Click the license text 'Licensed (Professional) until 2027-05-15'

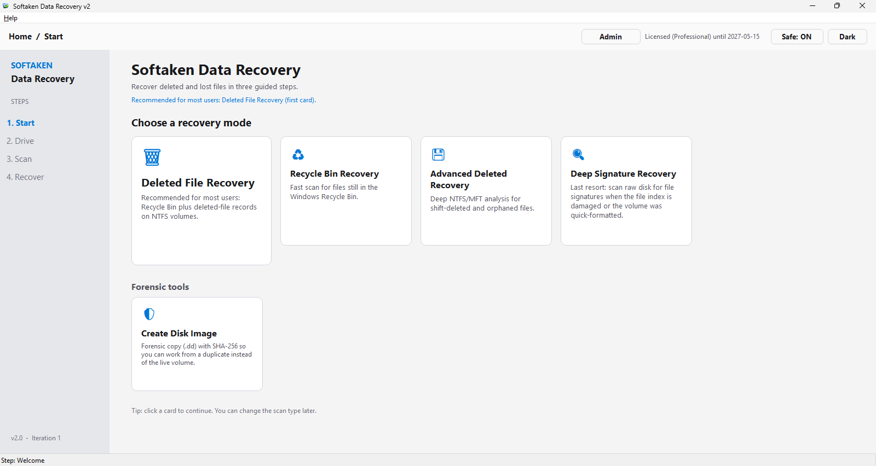tap(702, 37)
